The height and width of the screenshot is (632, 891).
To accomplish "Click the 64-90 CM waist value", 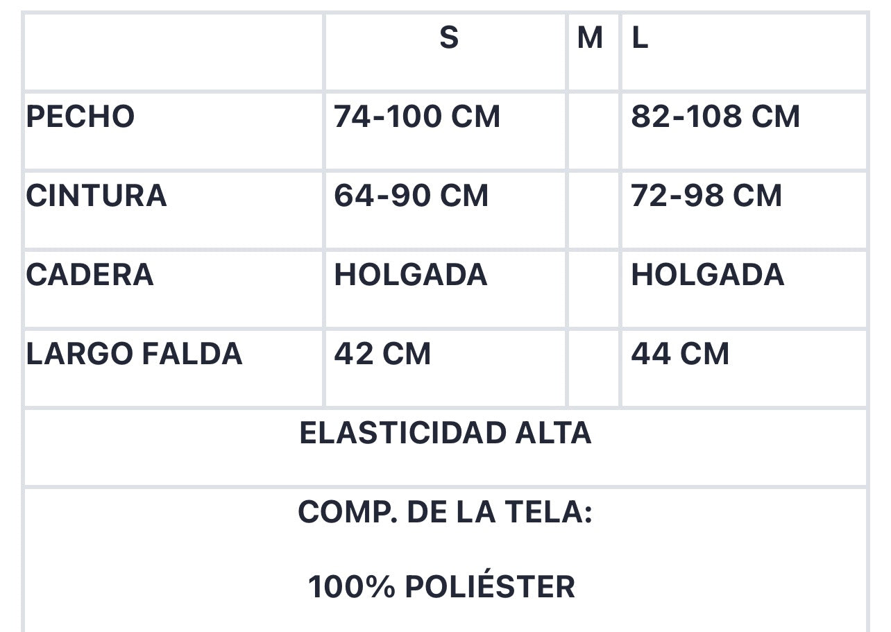I will (411, 196).
